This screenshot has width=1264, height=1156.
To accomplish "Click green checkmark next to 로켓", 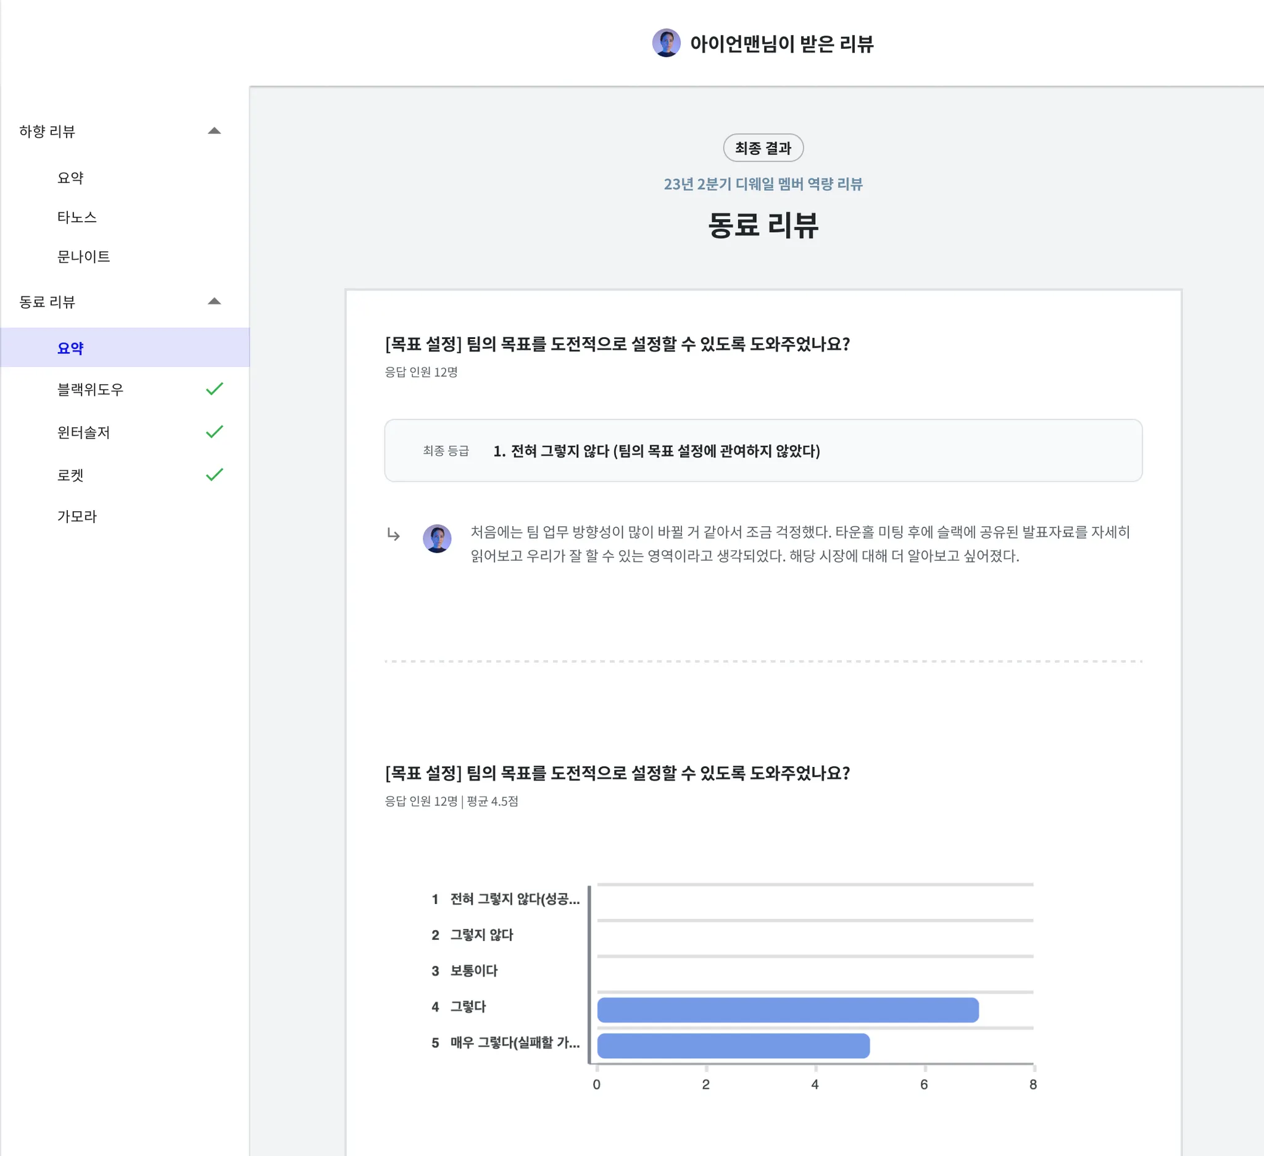I will tap(214, 475).
